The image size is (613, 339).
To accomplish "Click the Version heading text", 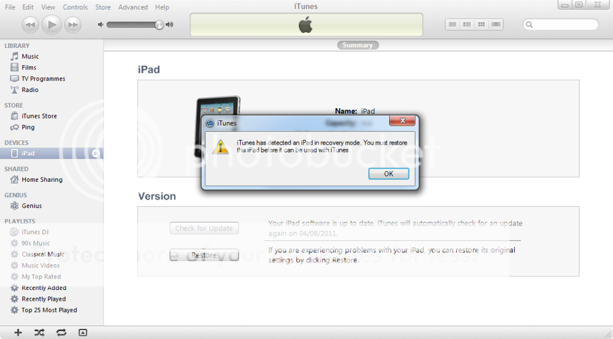I will coord(157,196).
